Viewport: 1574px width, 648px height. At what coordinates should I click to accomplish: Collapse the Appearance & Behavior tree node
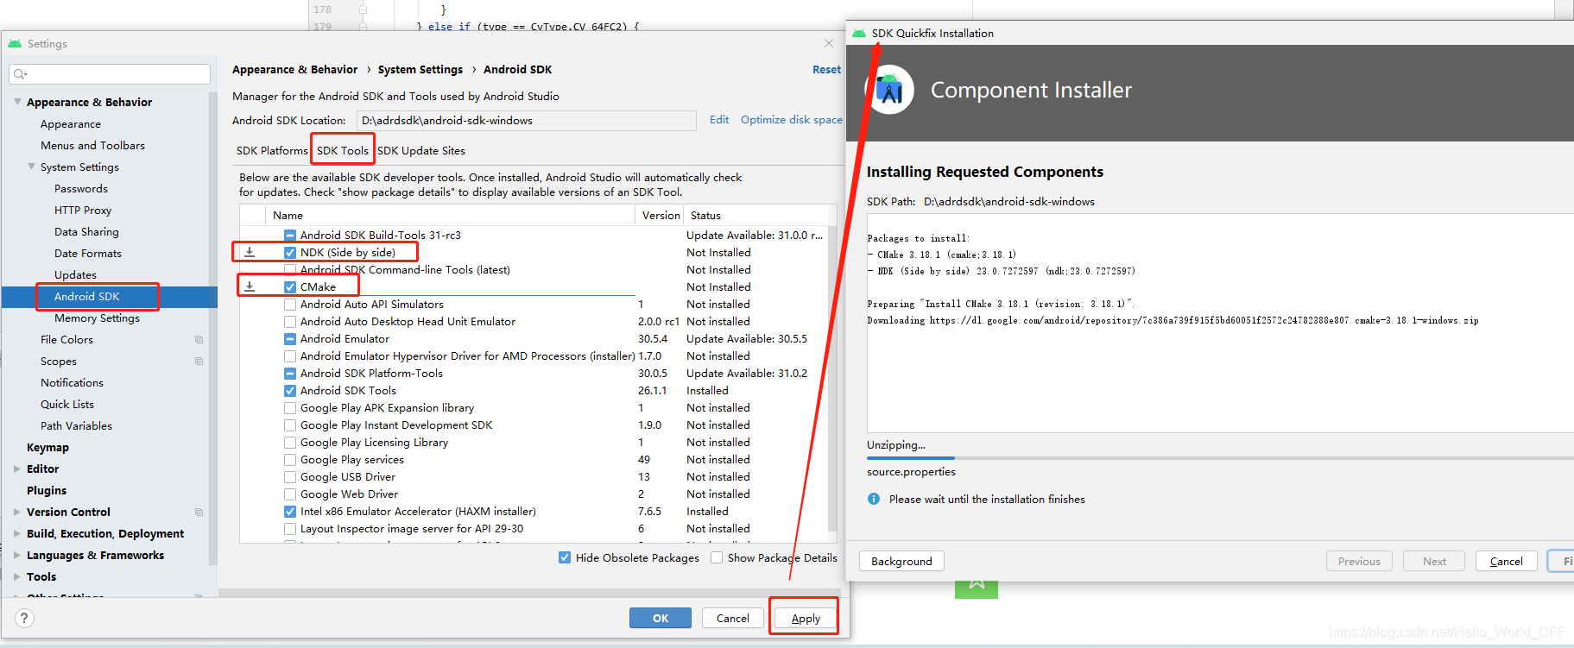point(17,102)
